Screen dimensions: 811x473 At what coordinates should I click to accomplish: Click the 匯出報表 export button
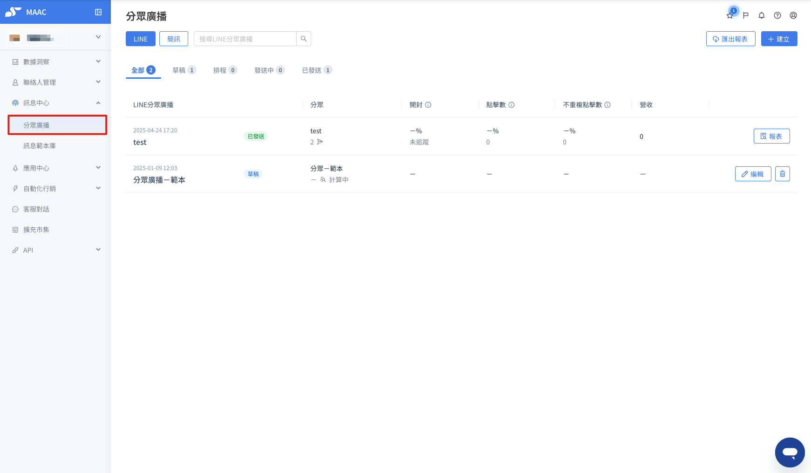point(730,39)
